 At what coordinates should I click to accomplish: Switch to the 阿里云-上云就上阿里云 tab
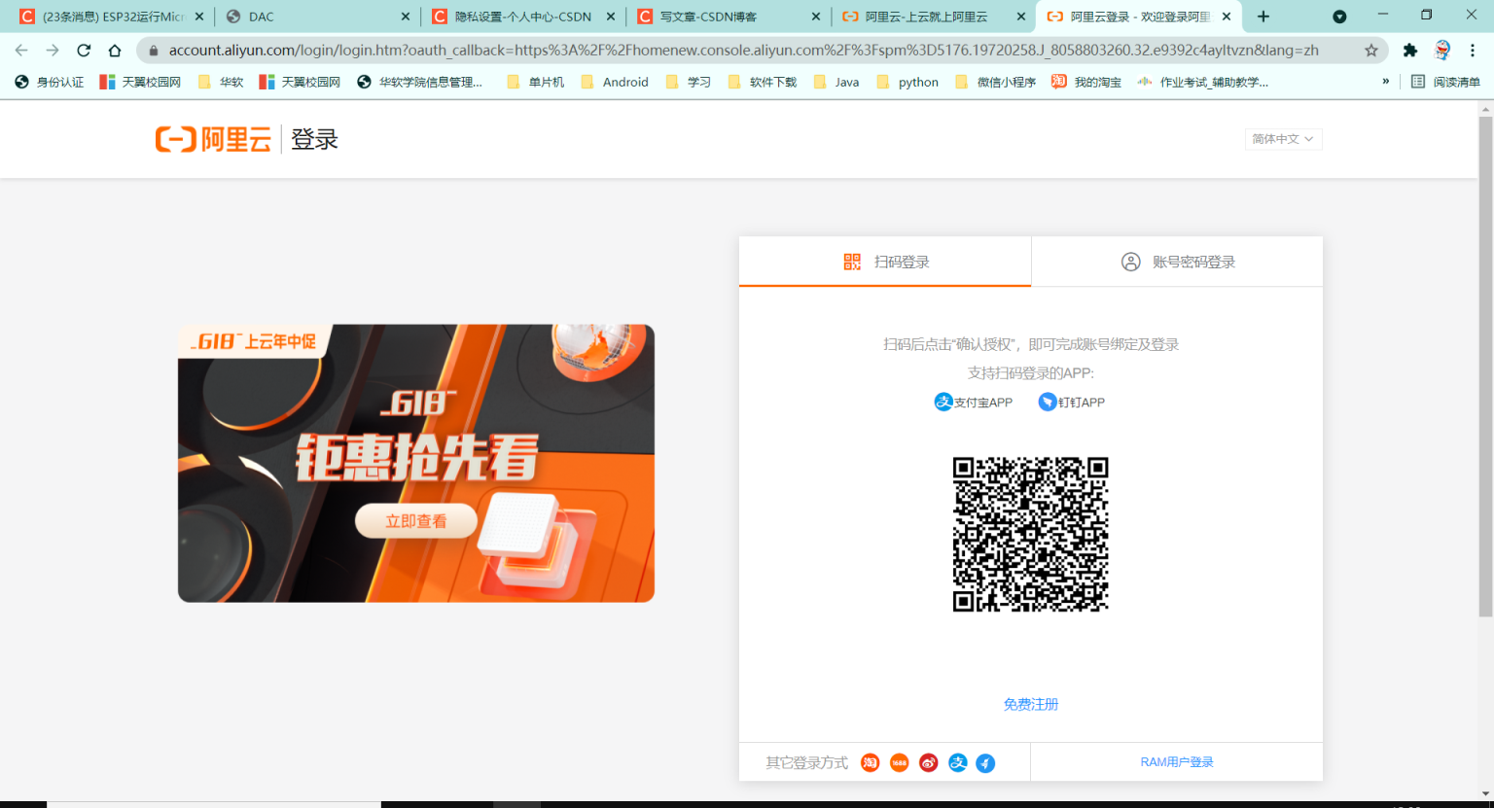[935, 17]
